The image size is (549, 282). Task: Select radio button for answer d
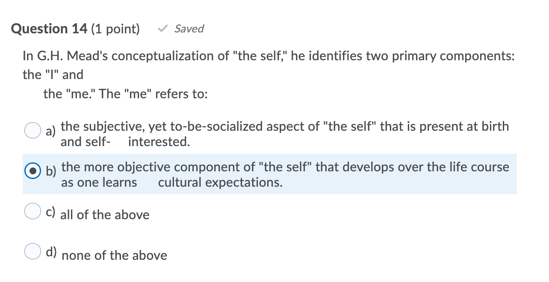point(32,251)
